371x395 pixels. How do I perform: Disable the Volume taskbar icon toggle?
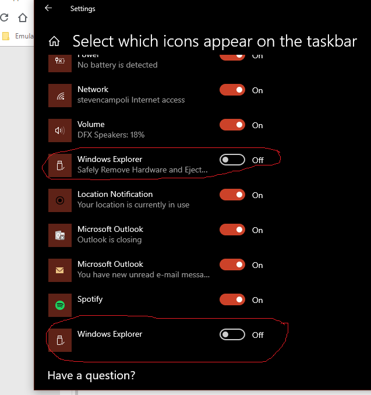point(232,125)
